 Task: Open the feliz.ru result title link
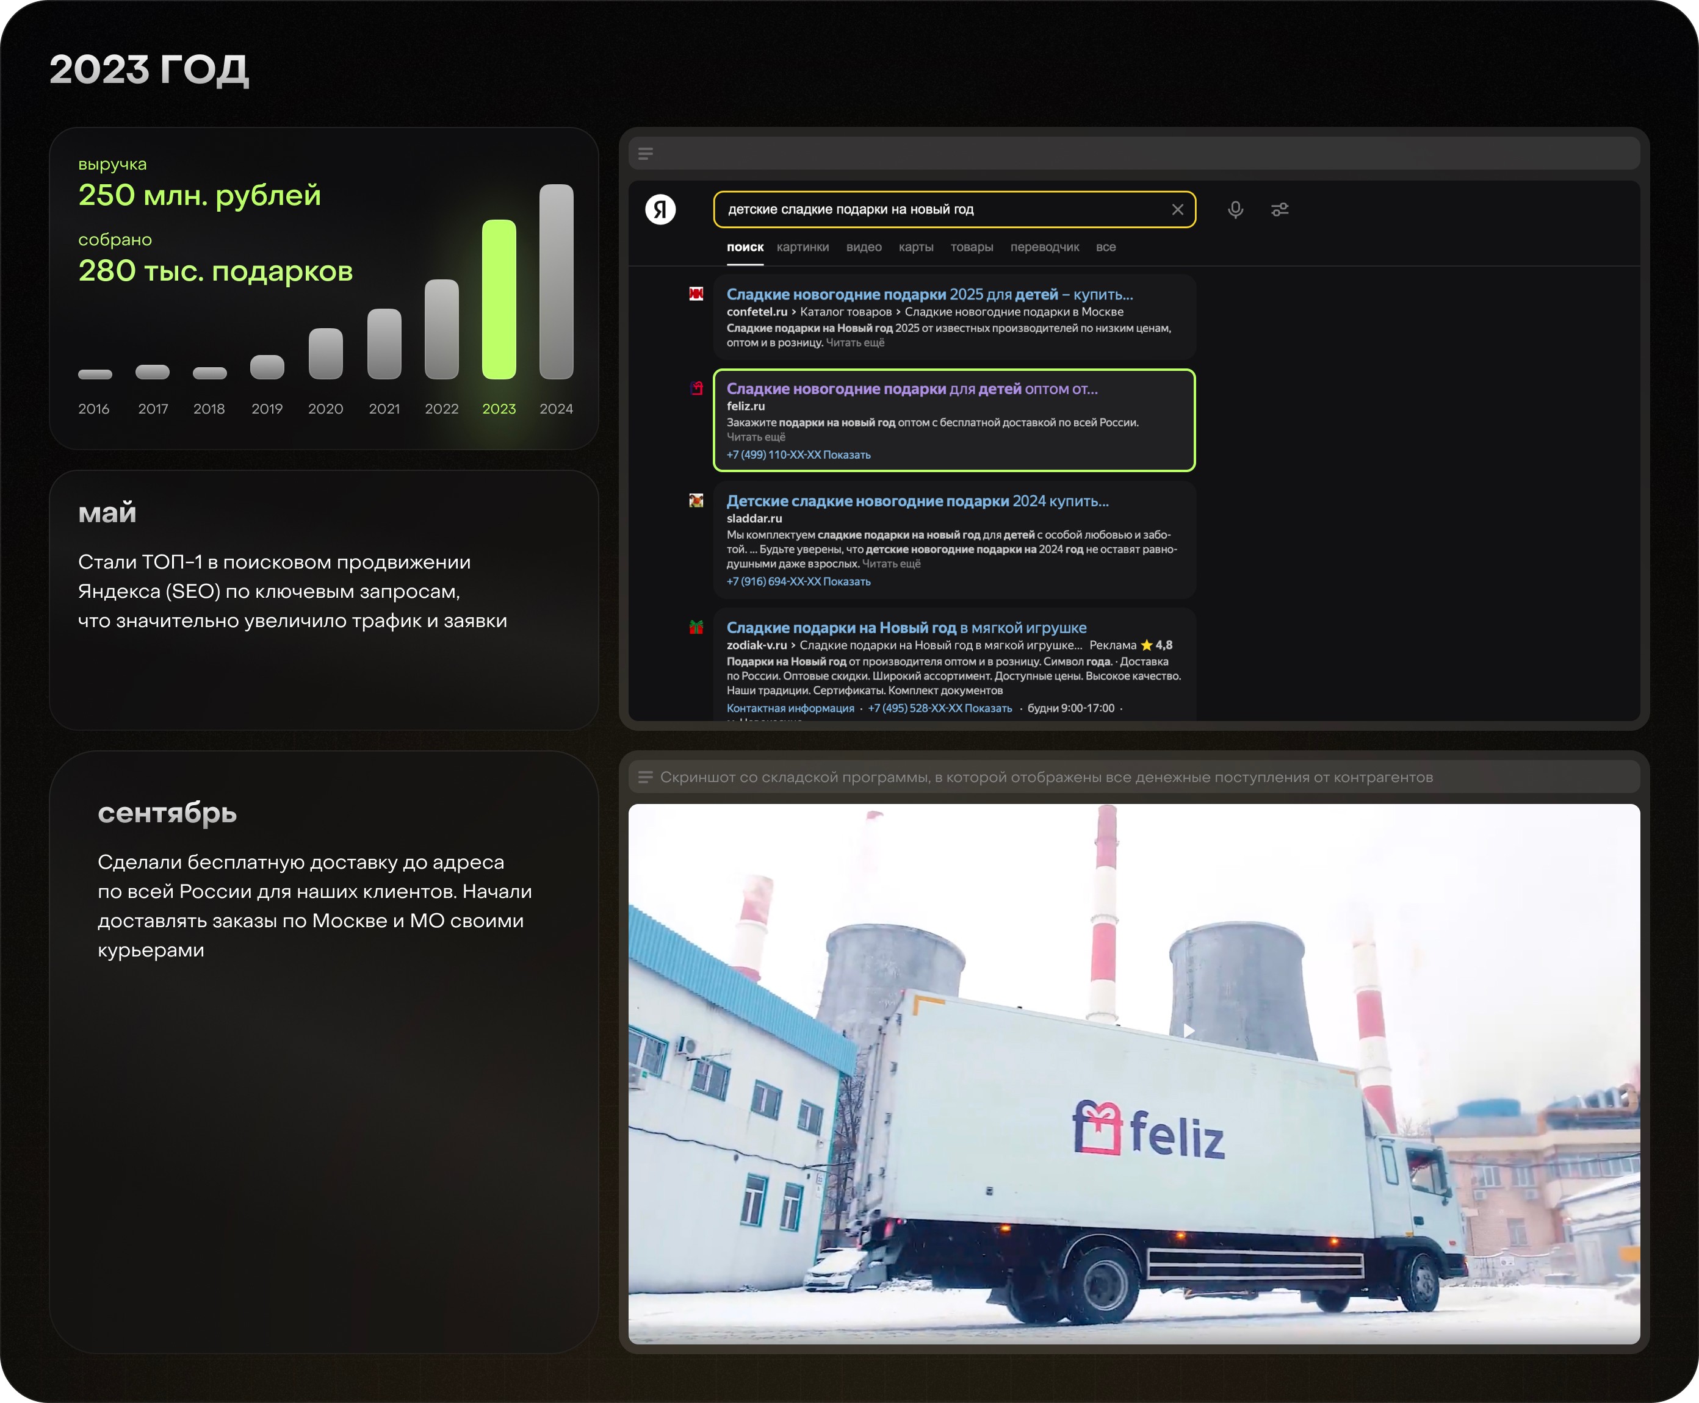(911, 389)
